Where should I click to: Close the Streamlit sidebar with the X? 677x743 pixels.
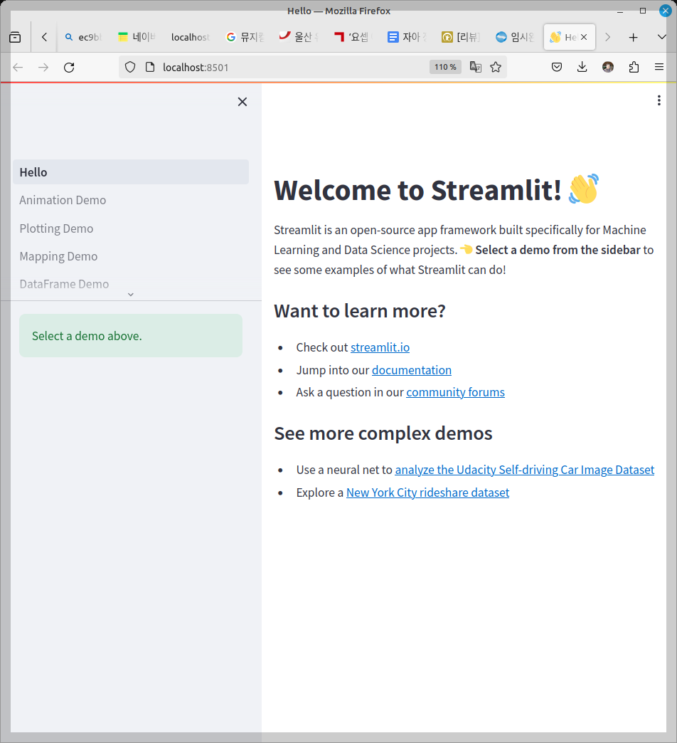(242, 102)
